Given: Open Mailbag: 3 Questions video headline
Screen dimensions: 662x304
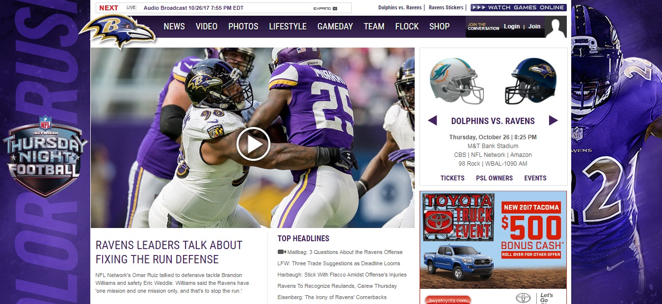Looking at the screenshot, I should pos(344,252).
